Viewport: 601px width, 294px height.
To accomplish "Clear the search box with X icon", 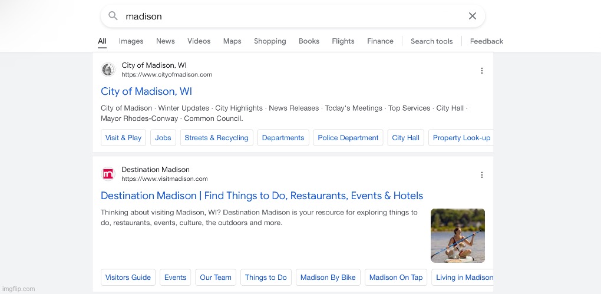I will coord(472,16).
